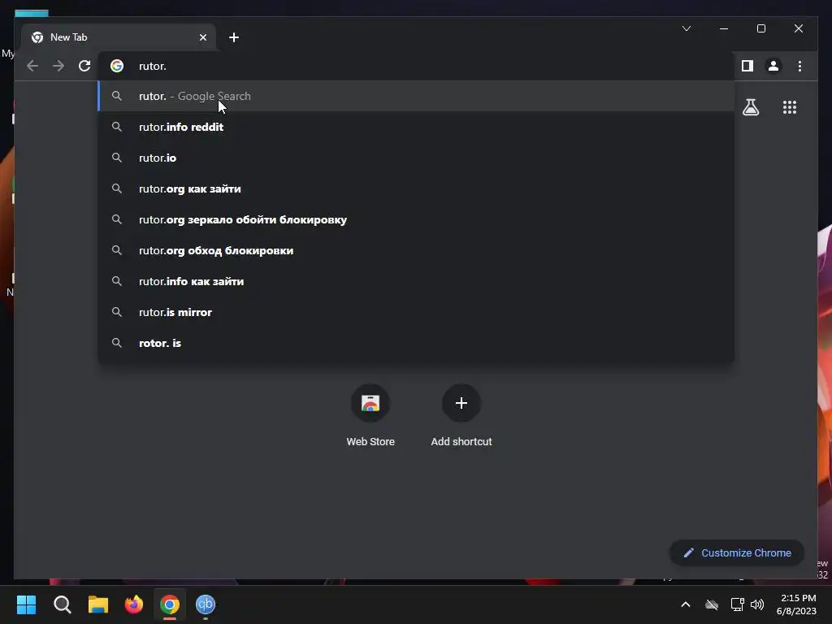This screenshot has width=832, height=624.
Task: Select the 'rutor. - Google Search' suggestion
Action: tap(417, 96)
